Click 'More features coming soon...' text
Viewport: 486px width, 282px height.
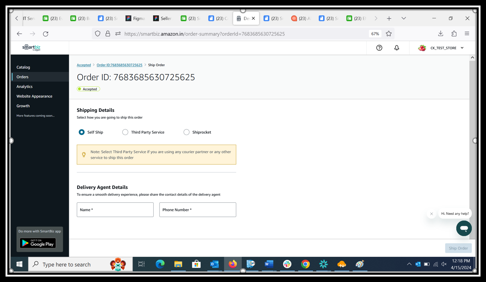point(36,116)
